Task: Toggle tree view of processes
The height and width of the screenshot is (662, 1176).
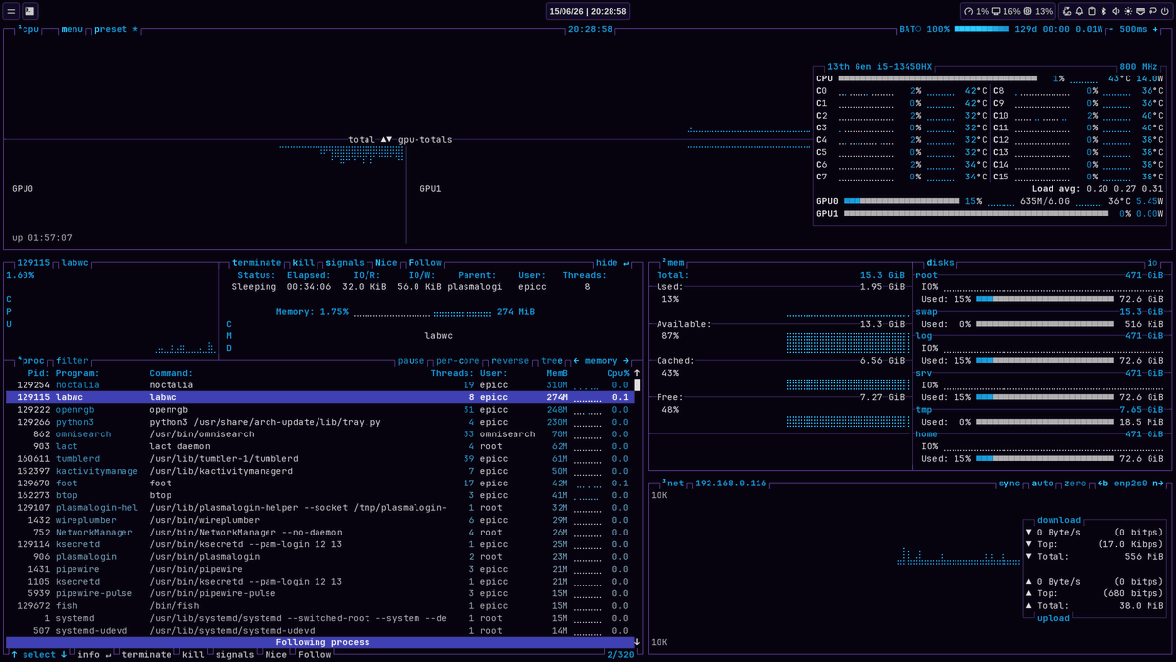Action: [x=552, y=361]
